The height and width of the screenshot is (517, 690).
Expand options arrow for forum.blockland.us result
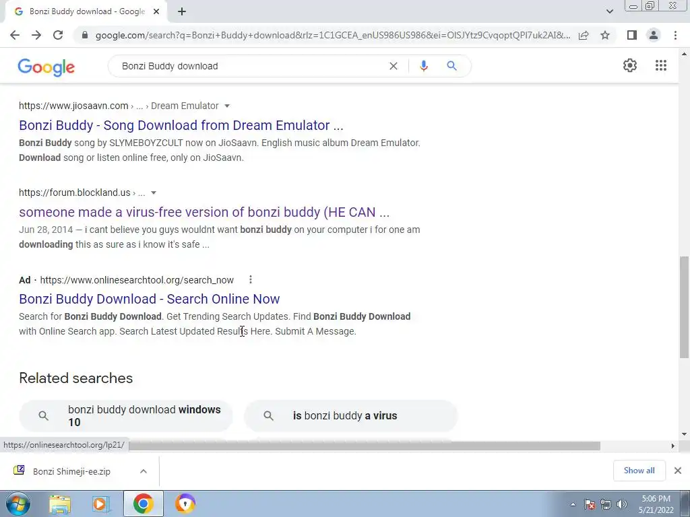click(x=154, y=193)
